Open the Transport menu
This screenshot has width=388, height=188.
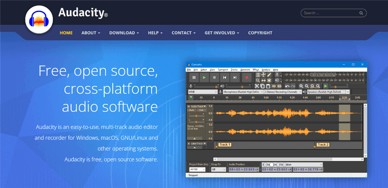coord(223,70)
